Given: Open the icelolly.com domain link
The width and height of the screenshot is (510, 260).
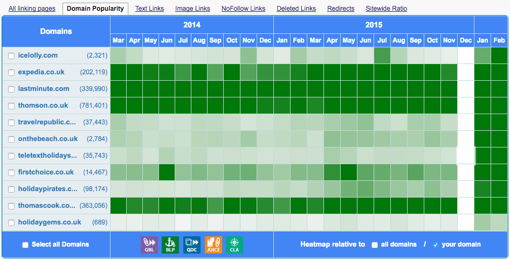Looking at the screenshot, I should [38, 55].
